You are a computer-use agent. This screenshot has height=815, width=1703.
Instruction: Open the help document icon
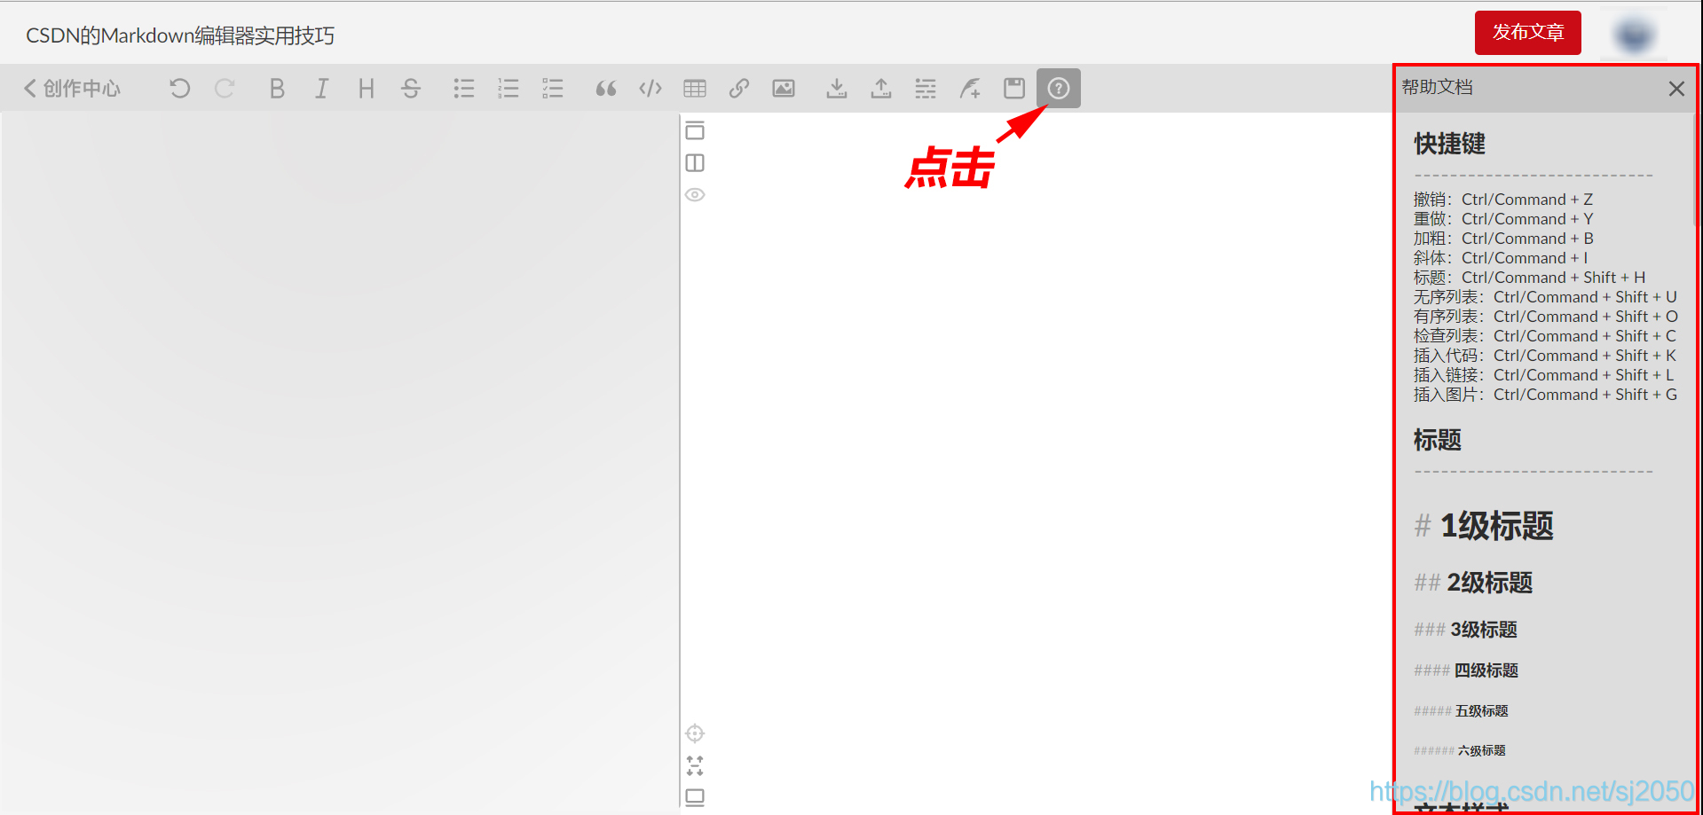[x=1059, y=89]
